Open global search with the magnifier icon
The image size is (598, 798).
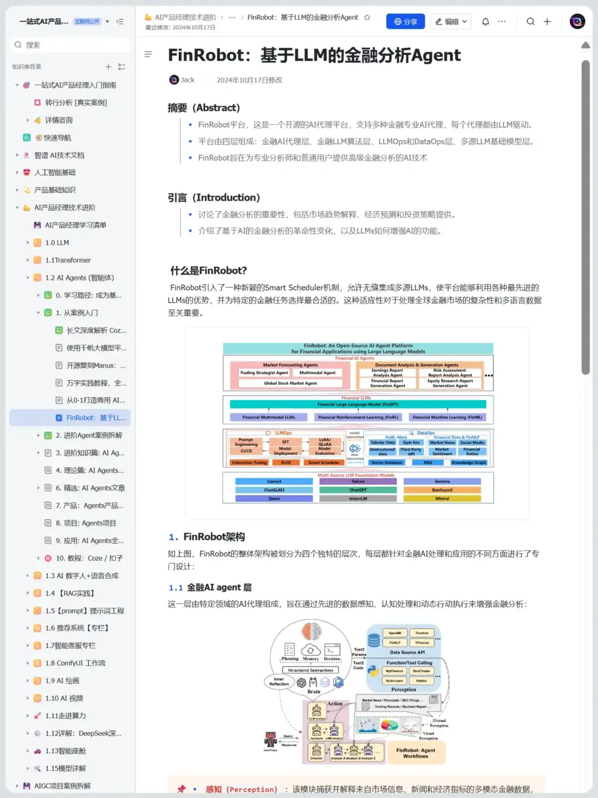(530, 21)
